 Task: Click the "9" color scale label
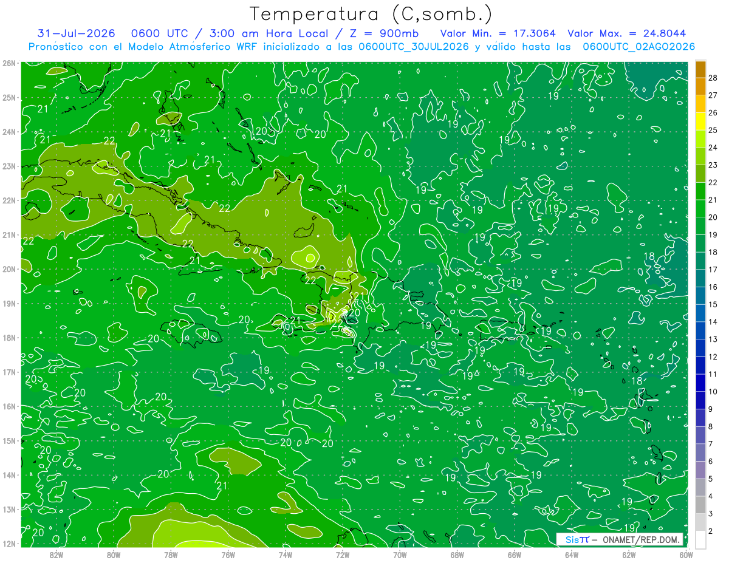711,409
